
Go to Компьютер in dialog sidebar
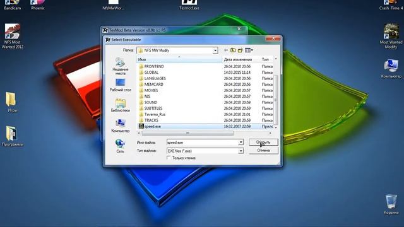coord(121,126)
